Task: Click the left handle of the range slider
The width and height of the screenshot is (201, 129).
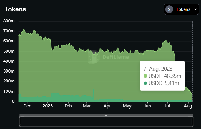Action: point(20,122)
